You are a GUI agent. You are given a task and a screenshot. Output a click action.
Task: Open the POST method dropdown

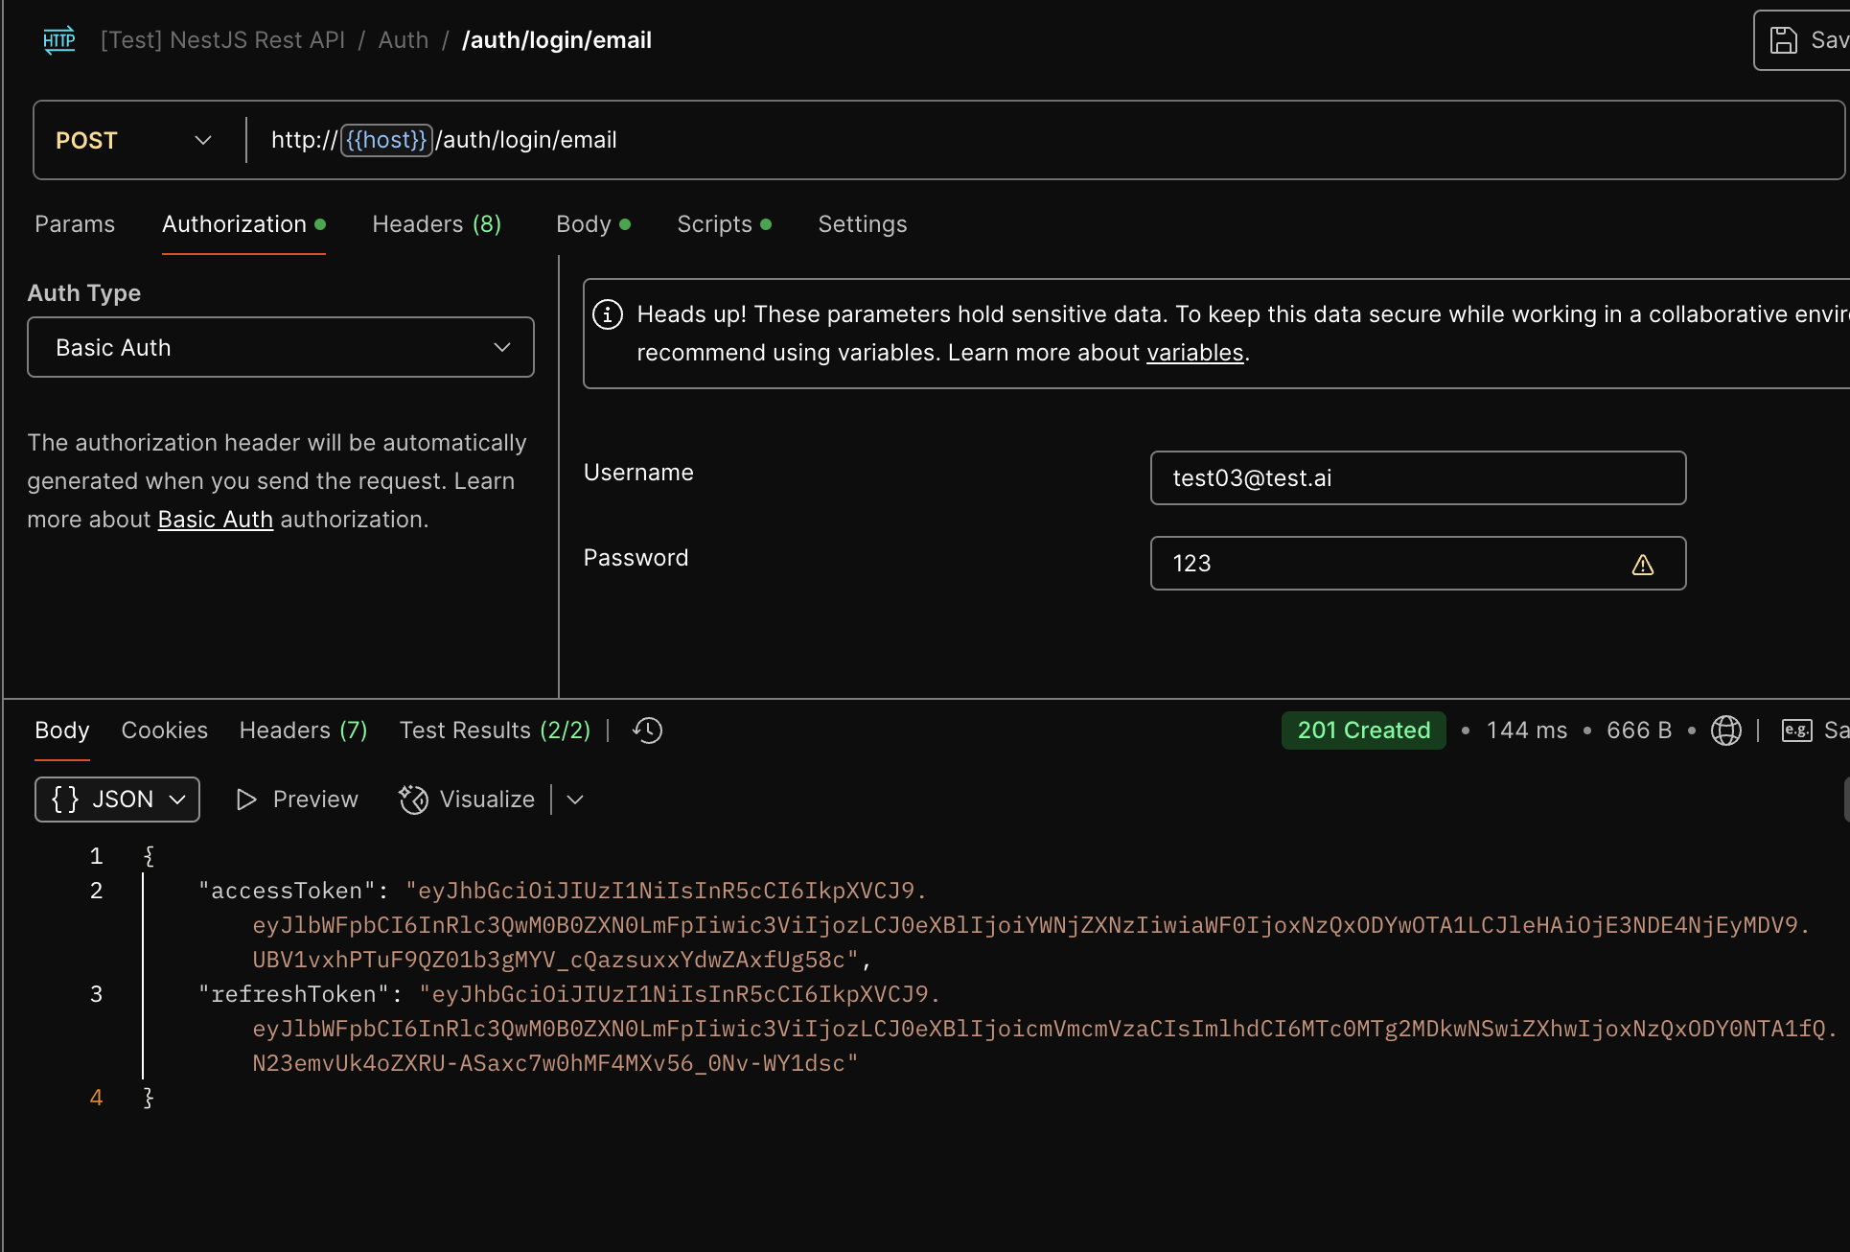tap(134, 140)
